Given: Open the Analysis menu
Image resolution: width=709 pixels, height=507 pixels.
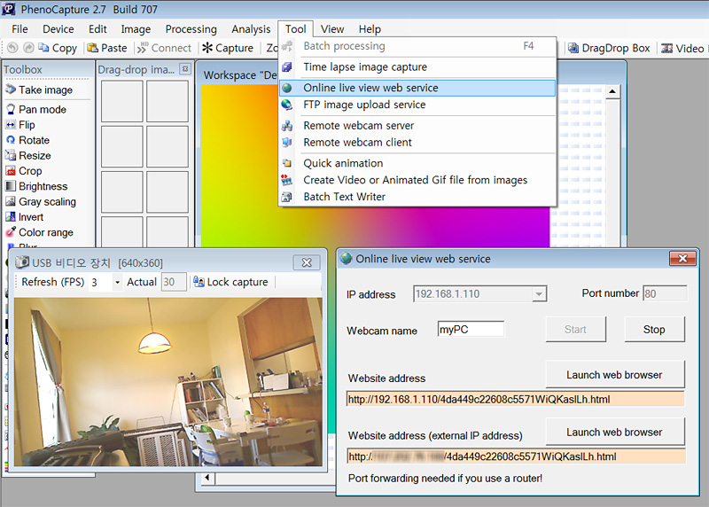Looking at the screenshot, I should coord(251,29).
